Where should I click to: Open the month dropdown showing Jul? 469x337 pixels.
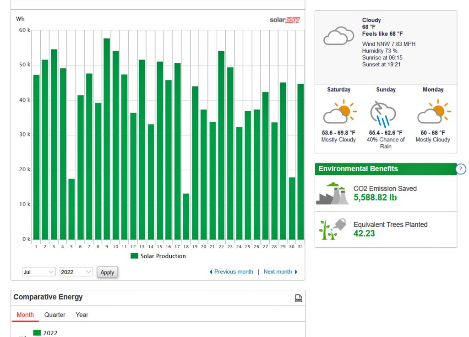point(39,272)
